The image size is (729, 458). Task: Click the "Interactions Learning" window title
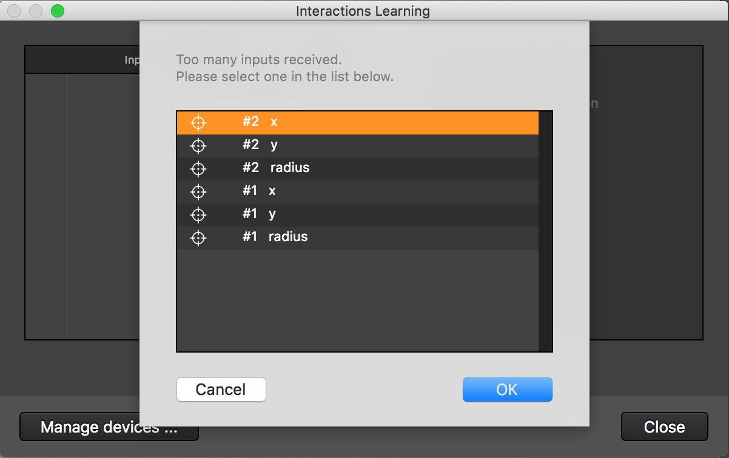pos(363,11)
